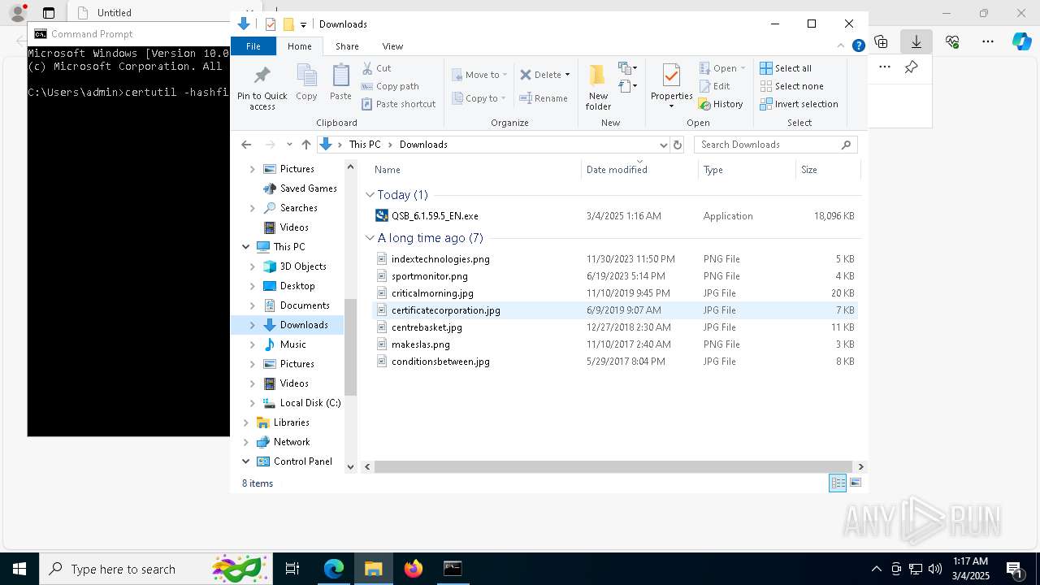Image resolution: width=1040 pixels, height=585 pixels.
Task: Switch to the Share tab
Action: tap(347, 46)
